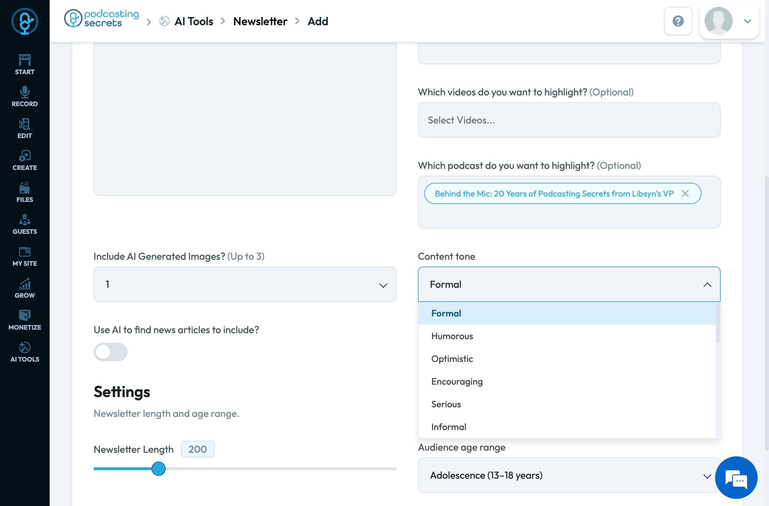The height and width of the screenshot is (506, 769).
Task: Click the help question mark icon
Action: [x=678, y=21]
